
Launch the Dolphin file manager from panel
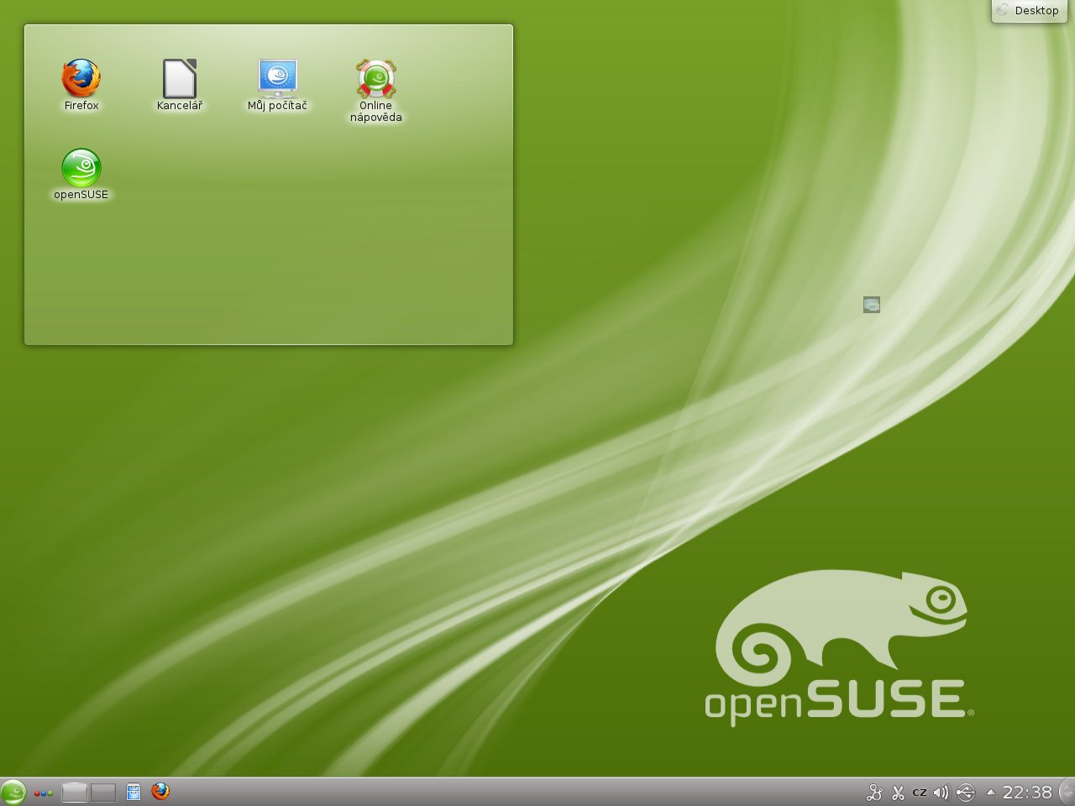(x=134, y=792)
